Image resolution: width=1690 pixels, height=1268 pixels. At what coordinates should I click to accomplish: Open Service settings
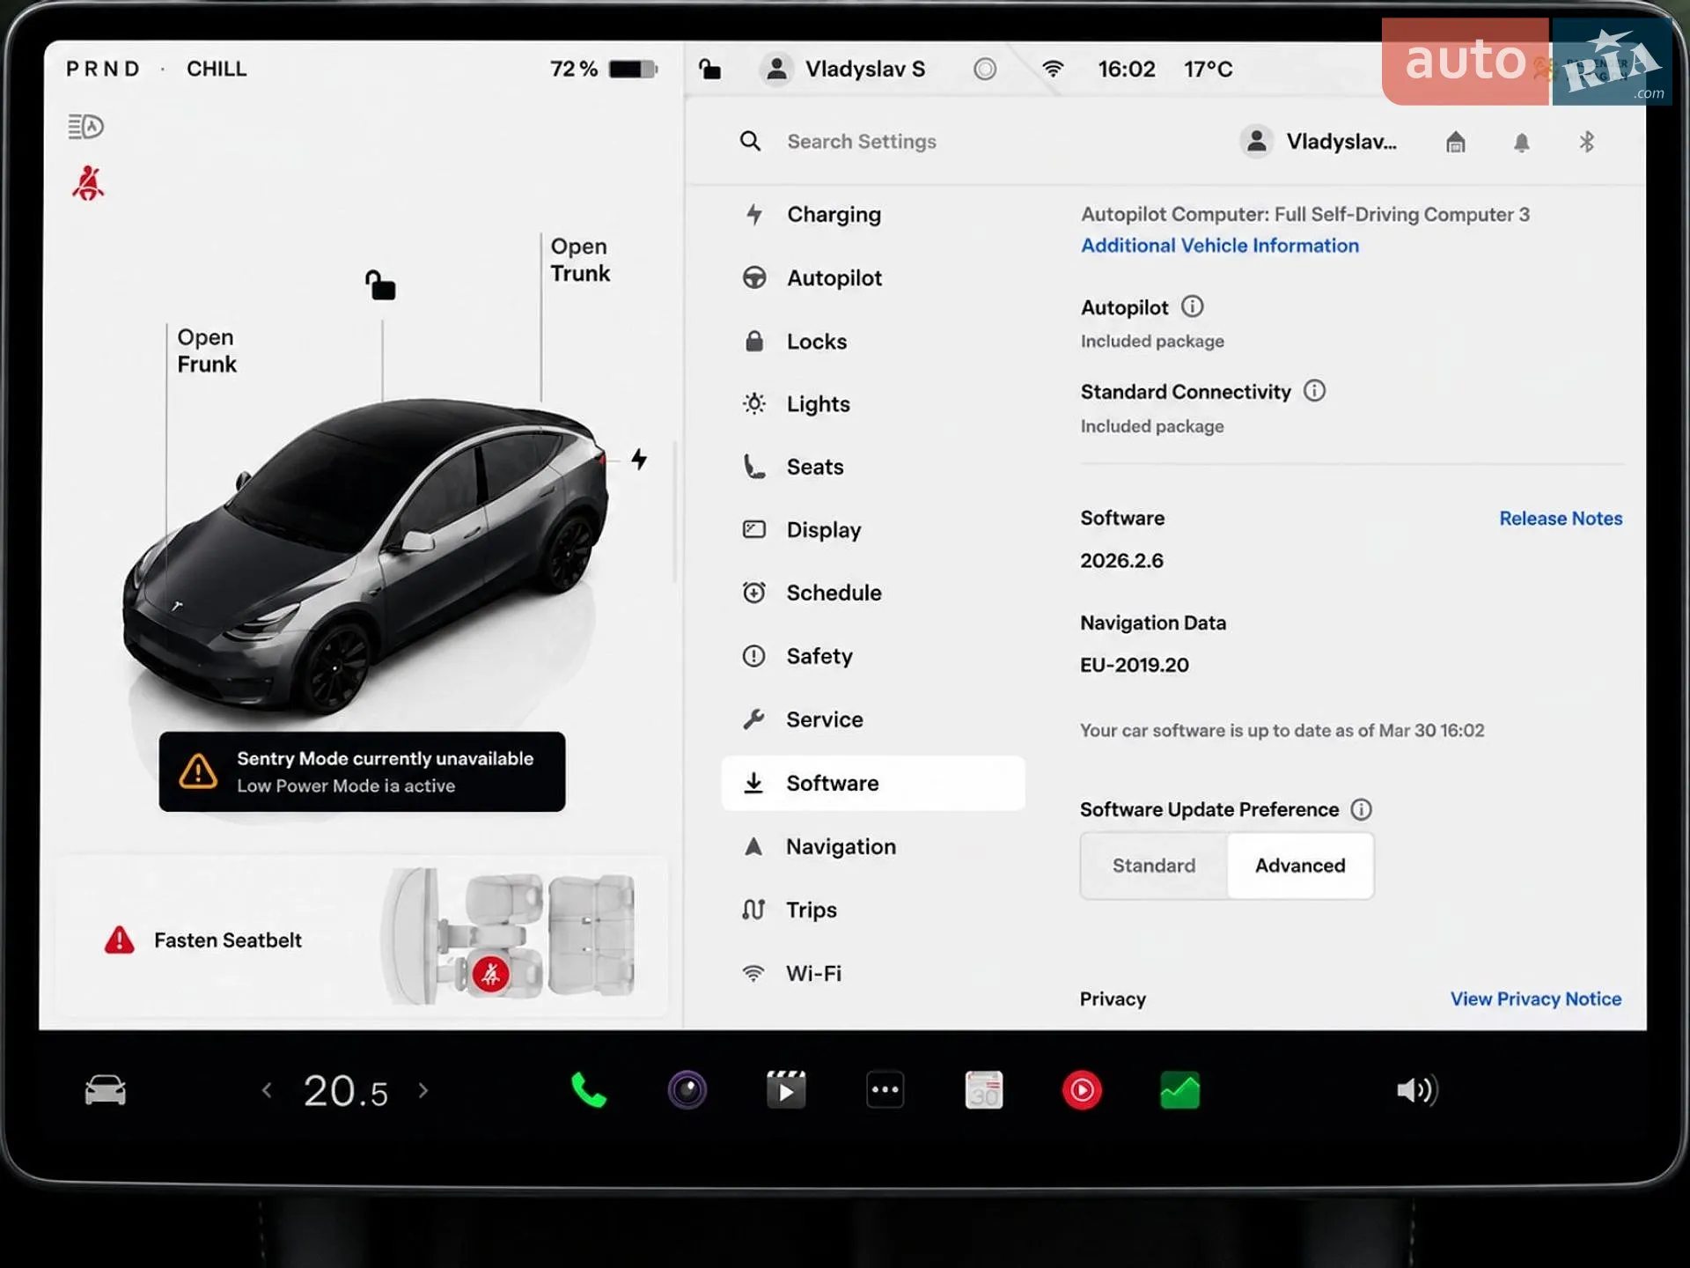click(873, 719)
